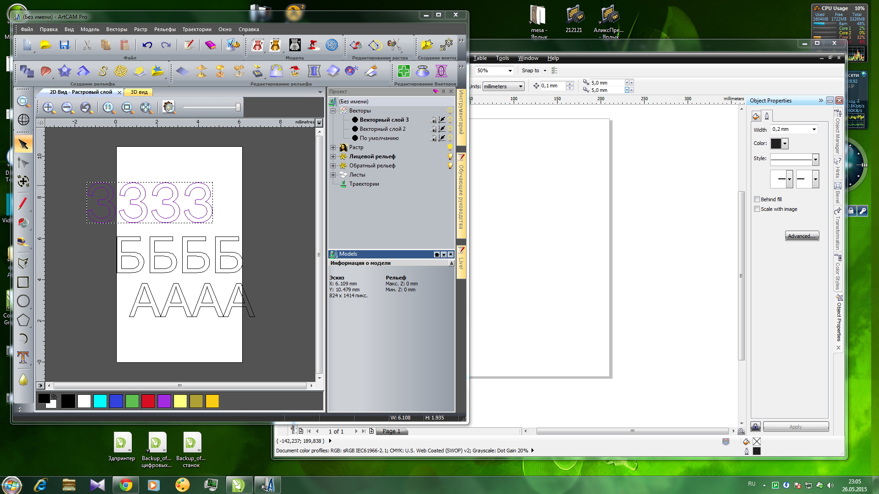Select the rectangle drawing tool
The width and height of the screenshot is (879, 494).
pos(23,282)
